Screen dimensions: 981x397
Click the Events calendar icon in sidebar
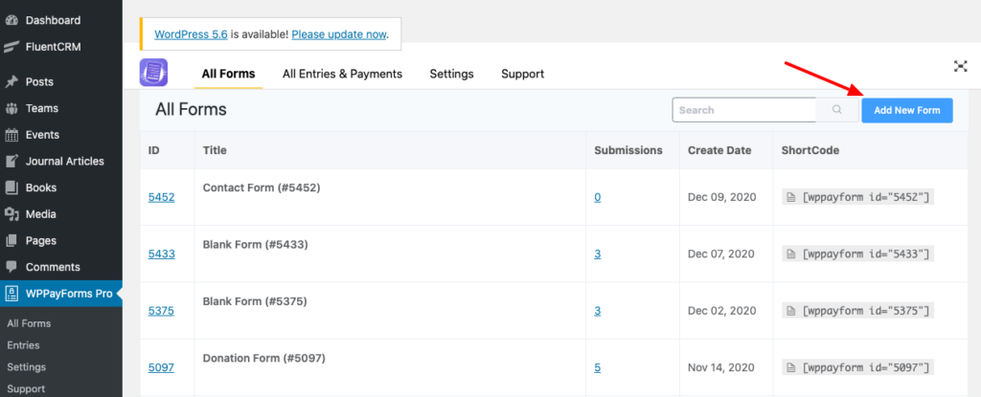[x=12, y=135]
